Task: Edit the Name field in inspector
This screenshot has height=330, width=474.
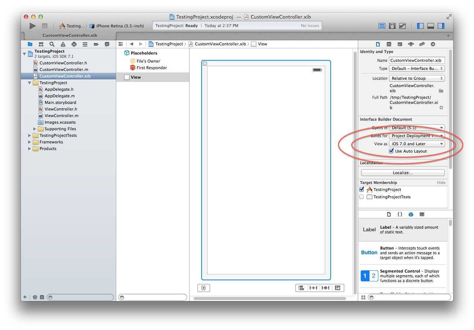Action: (x=417, y=60)
